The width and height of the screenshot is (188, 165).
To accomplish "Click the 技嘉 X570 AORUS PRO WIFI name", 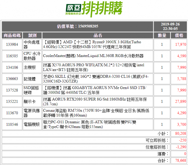I will coord(94,67).
